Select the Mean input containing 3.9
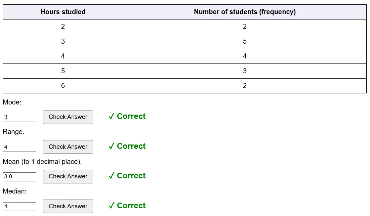370x216 pixels. point(19,177)
